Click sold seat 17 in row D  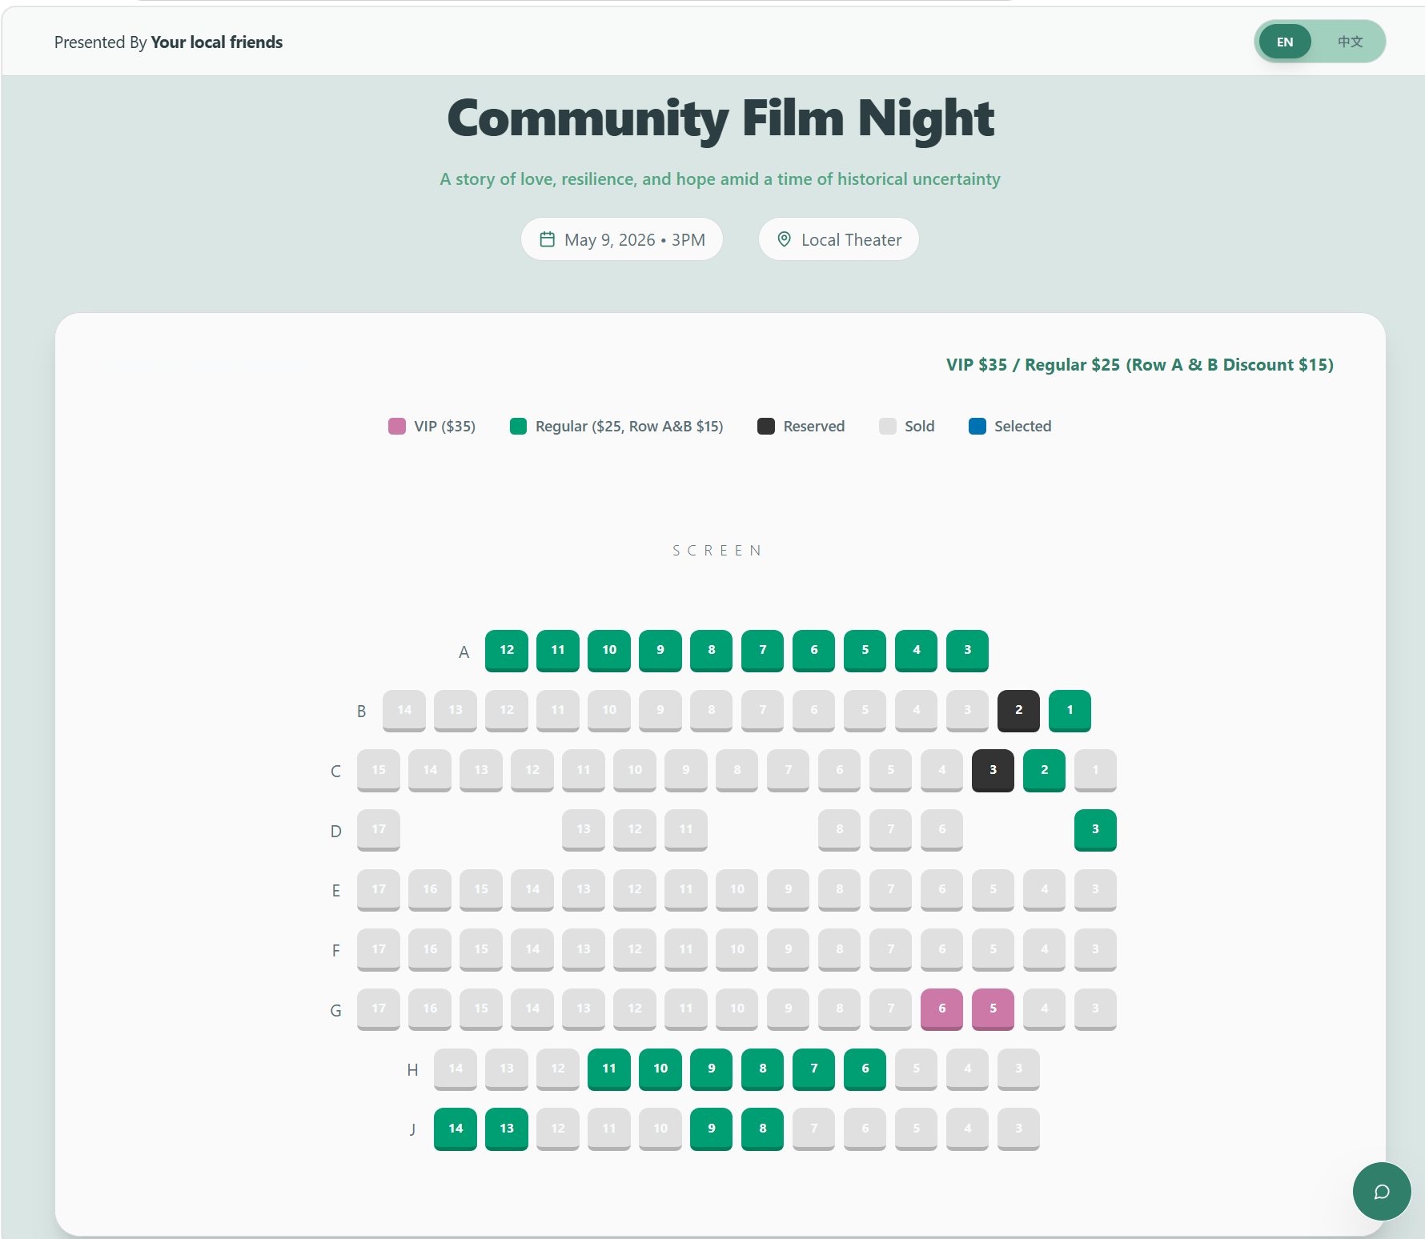click(379, 830)
